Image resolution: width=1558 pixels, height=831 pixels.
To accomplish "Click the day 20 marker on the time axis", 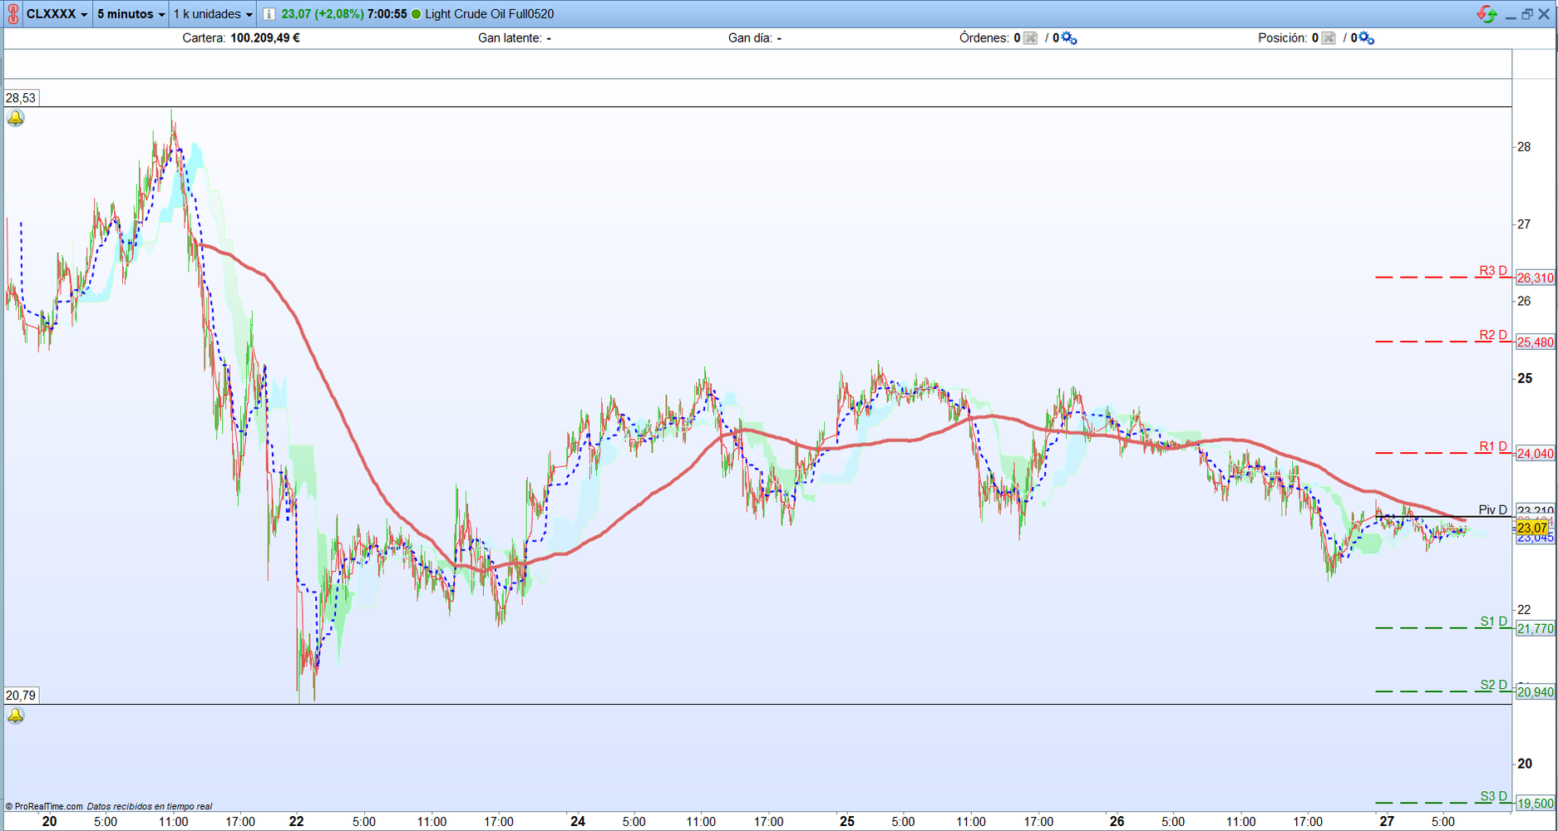I will click(50, 821).
